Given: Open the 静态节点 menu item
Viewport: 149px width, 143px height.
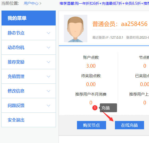Looking at the screenshot, I should pyautogui.click(x=29, y=33).
